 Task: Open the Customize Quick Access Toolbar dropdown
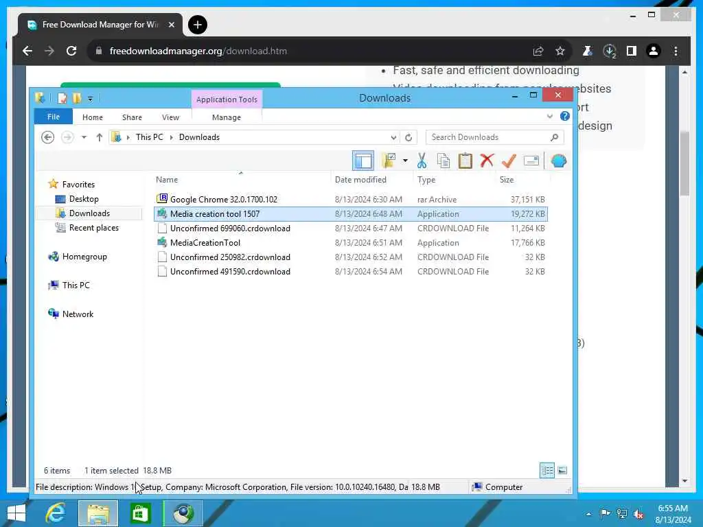pyautogui.click(x=90, y=99)
